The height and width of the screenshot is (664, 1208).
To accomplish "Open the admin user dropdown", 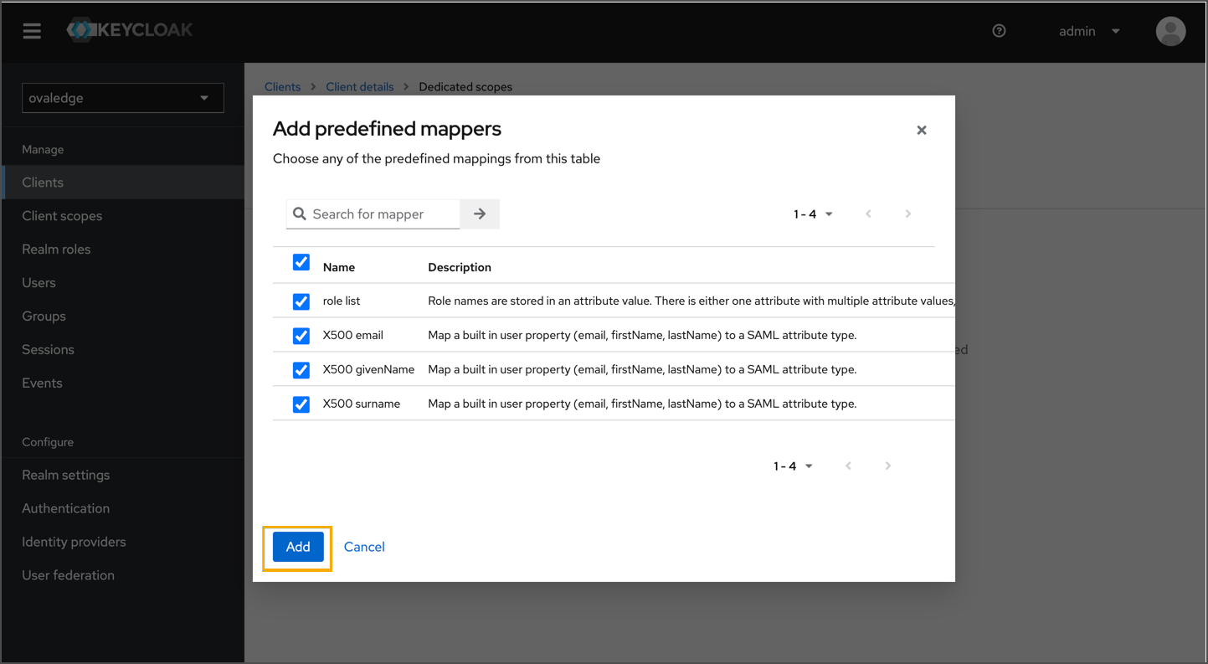I will [1088, 31].
